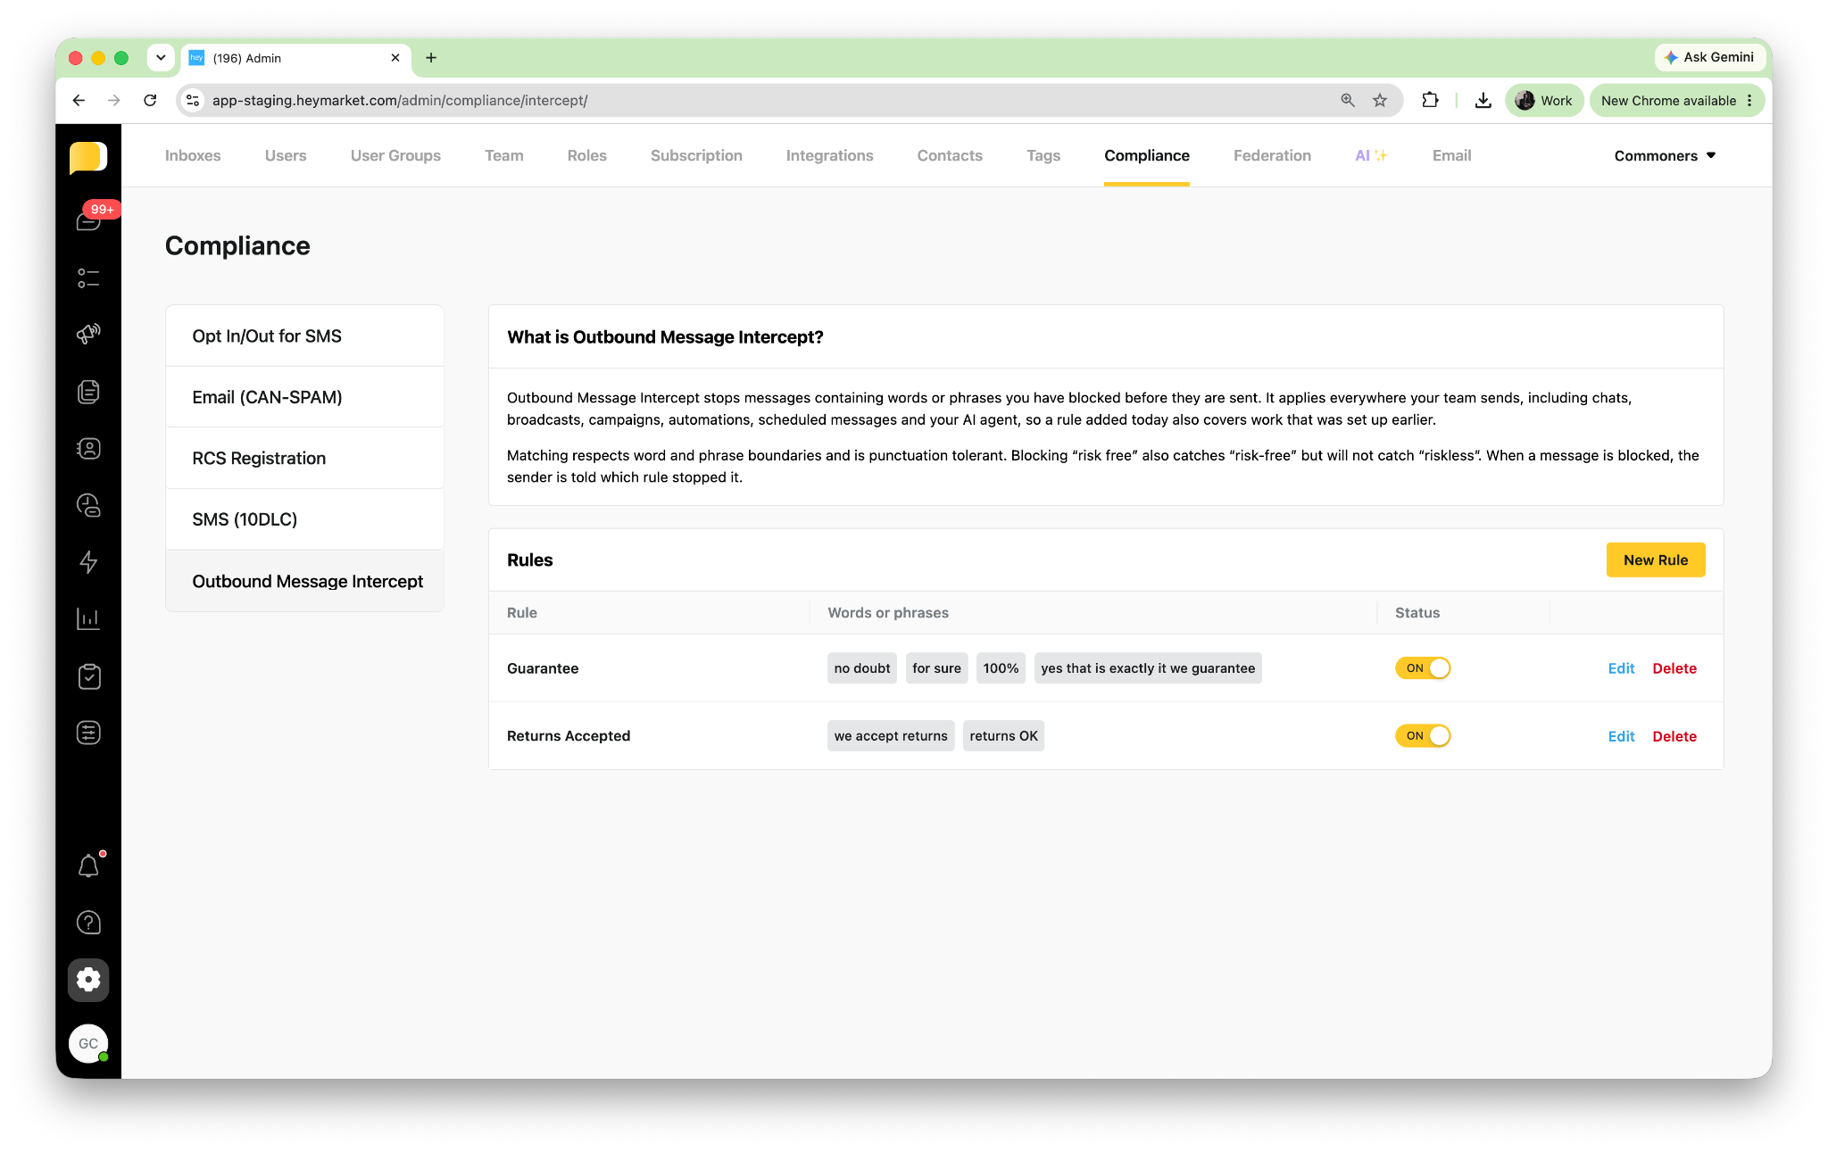Screen dimensions: 1828x1152
Task: Switch to the Team tab
Action: [x=504, y=156]
